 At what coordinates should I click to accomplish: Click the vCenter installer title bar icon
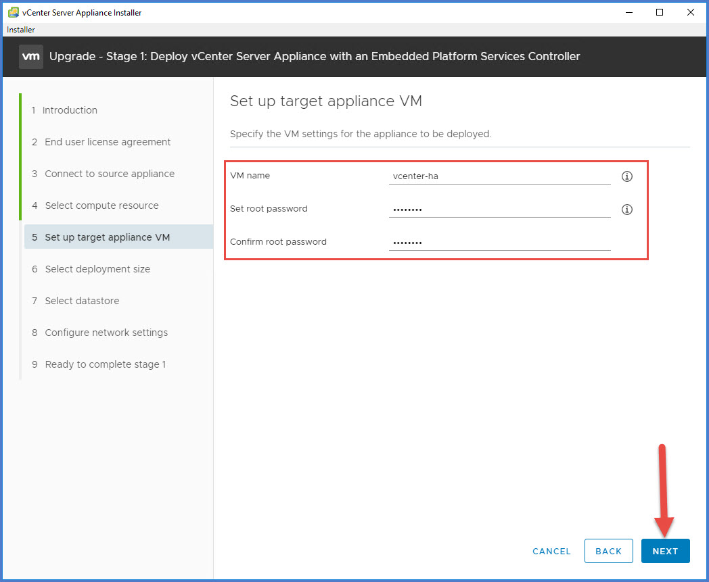pos(13,12)
